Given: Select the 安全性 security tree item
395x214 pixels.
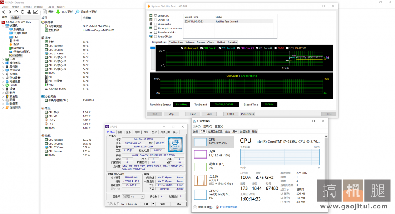Looking at the screenshot, I should tap(11, 96).
